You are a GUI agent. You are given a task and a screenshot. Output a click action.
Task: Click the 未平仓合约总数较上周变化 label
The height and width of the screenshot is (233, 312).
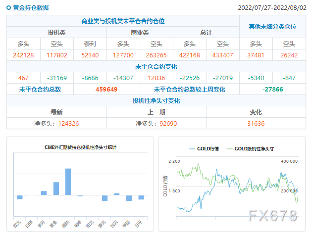coord(190,89)
